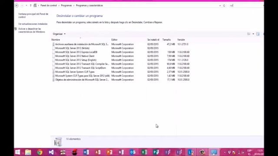Viewport: 278px width, 156px height.
Task: Click the 47,2 MB size cell
Action: pyautogui.click(x=171, y=44)
